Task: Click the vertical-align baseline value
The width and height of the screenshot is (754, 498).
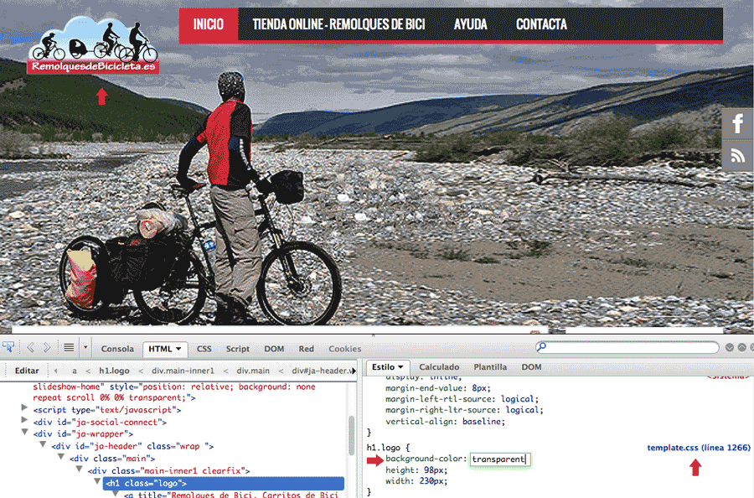Action: coord(483,422)
